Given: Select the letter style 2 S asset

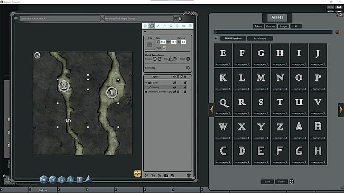Looking at the screenshot, I should (261, 104).
